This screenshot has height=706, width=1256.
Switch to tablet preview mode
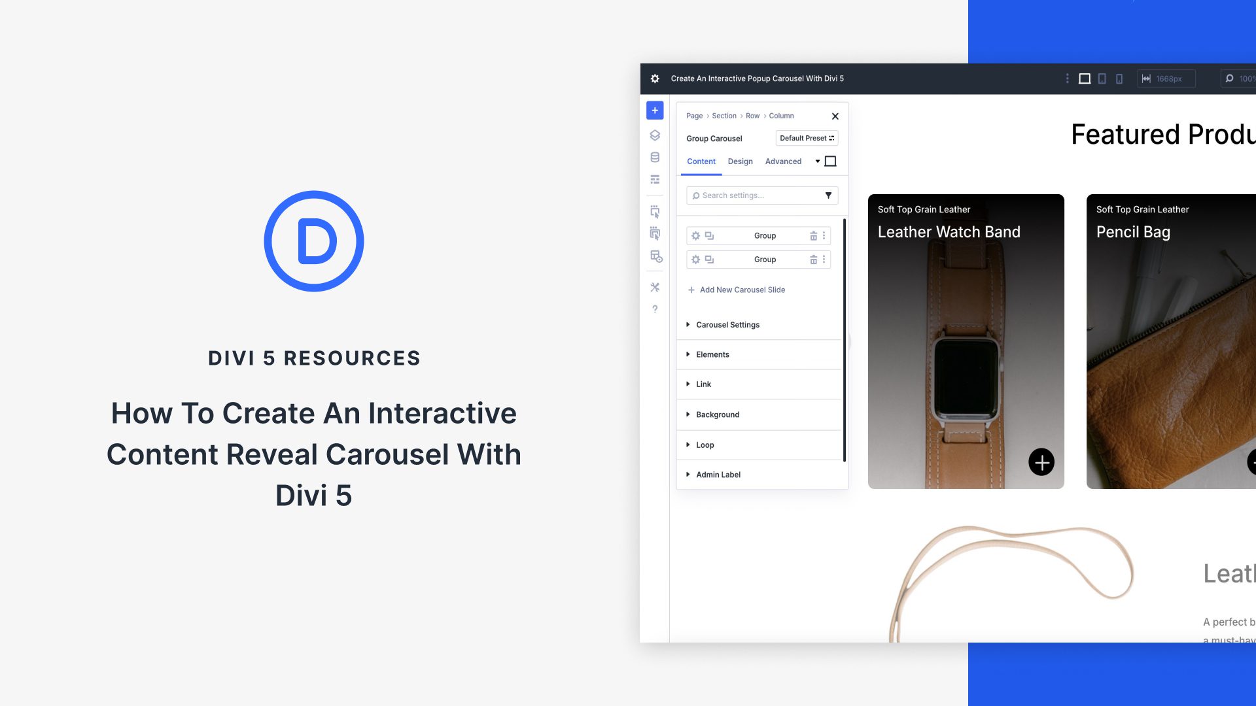point(1103,78)
